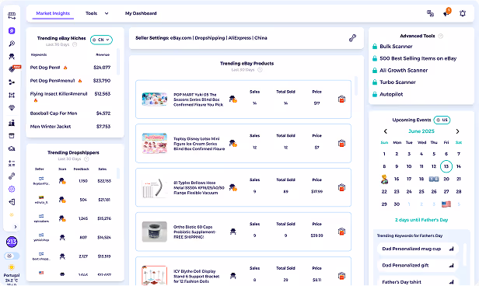Image resolution: width=479 pixels, height=286 pixels.
Task: Click the Toptoy Disney Lotso product thumbnail
Action: tap(155, 143)
